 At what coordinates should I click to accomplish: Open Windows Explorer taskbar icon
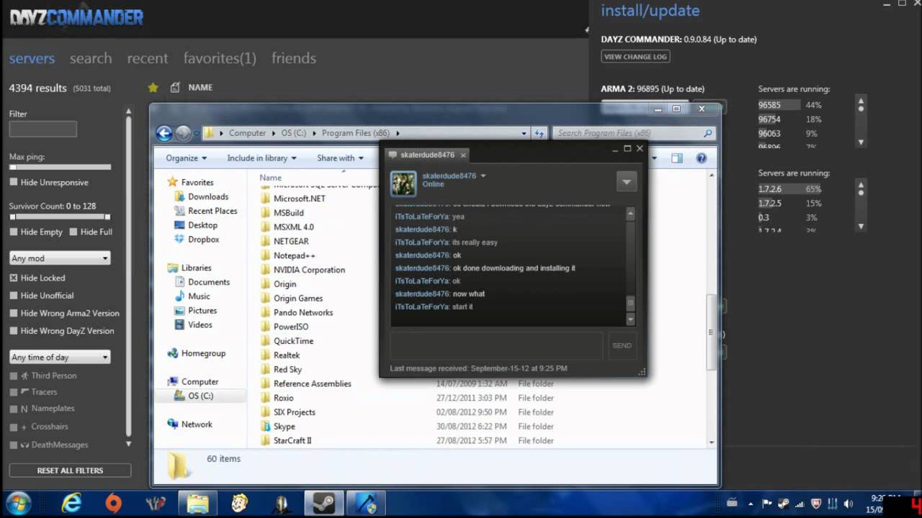pyautogui.click(x=197, y=504)
